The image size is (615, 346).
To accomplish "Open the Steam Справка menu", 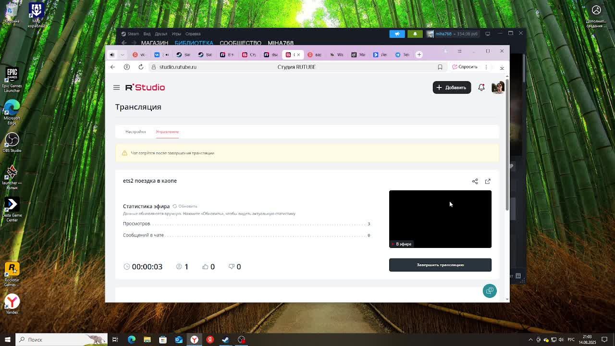I will click(193, 34).
